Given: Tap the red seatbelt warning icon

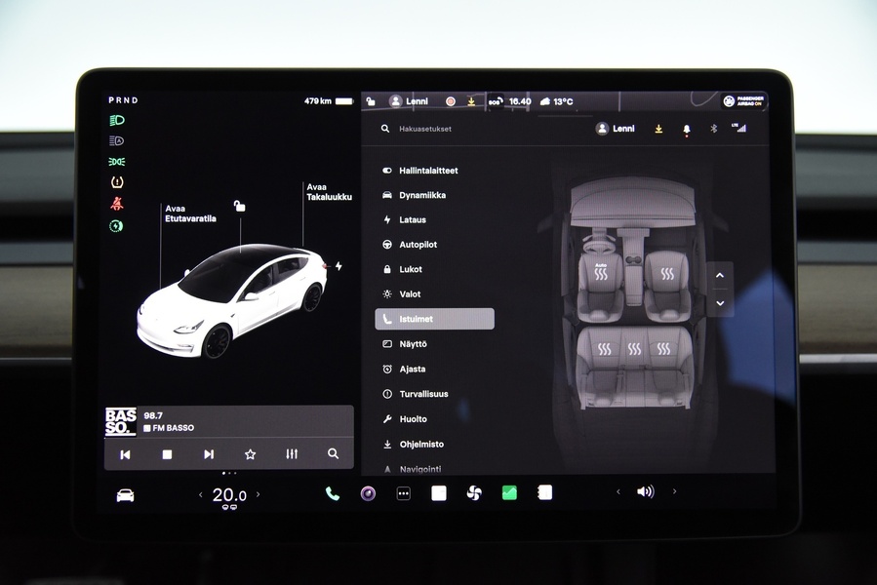Looking at the screenshot, I should 117,203.
